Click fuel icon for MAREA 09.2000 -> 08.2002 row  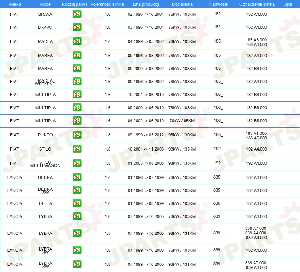(77, 68)
